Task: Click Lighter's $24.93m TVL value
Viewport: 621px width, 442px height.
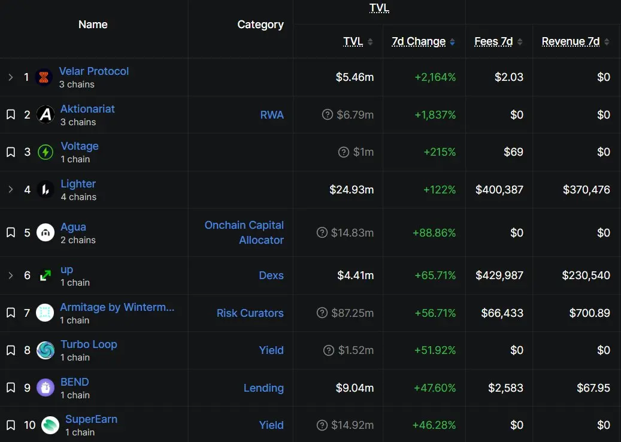Action: coord(352,190)
